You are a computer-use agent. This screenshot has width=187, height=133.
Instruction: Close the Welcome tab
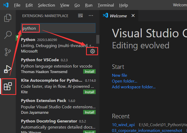(133, 16)
